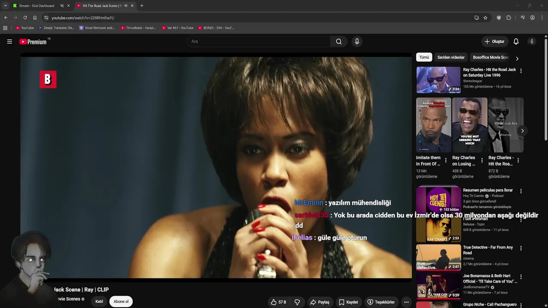Open the media controls icon in toolbar
The image size is (548, 308).
click(x=523, y=18)
